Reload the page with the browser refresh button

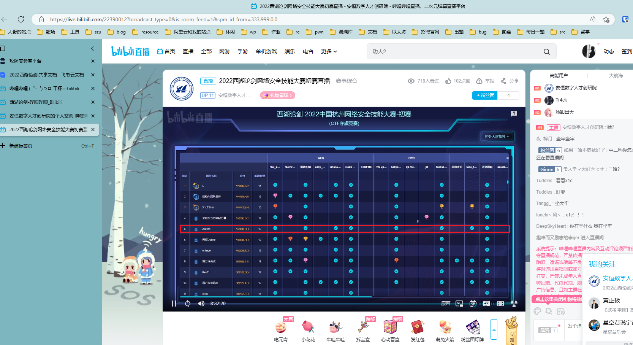click(x=21, y=19)
